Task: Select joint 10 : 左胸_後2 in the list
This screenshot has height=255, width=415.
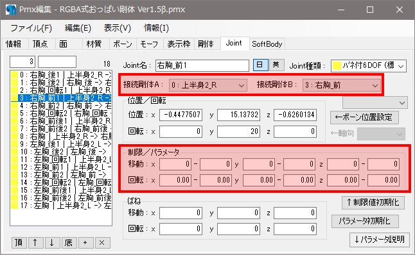Action: tap(61, 152)
